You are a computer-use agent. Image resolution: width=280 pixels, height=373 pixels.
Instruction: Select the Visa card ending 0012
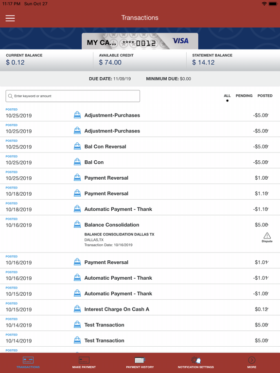click(x=140, y=41)
